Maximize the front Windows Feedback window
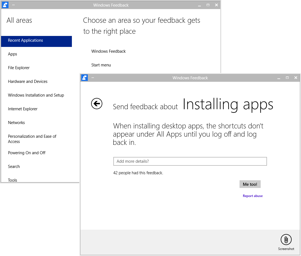Screen dimensions: 301x256 287,78
